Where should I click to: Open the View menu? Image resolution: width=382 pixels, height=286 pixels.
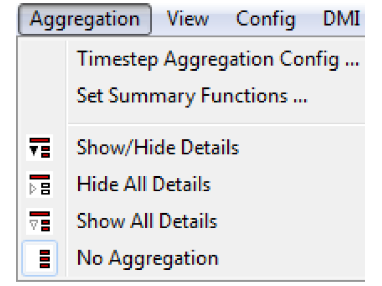click(188, 19)
